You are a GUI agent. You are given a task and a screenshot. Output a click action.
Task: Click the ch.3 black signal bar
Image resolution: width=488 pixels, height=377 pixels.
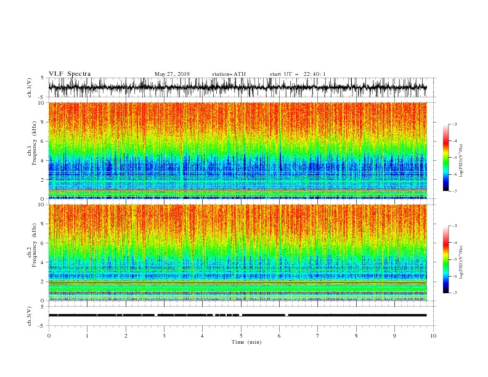[238, 315]
